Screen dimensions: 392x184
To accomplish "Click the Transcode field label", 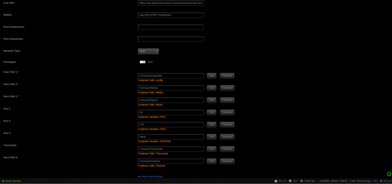I will [10, 145].
